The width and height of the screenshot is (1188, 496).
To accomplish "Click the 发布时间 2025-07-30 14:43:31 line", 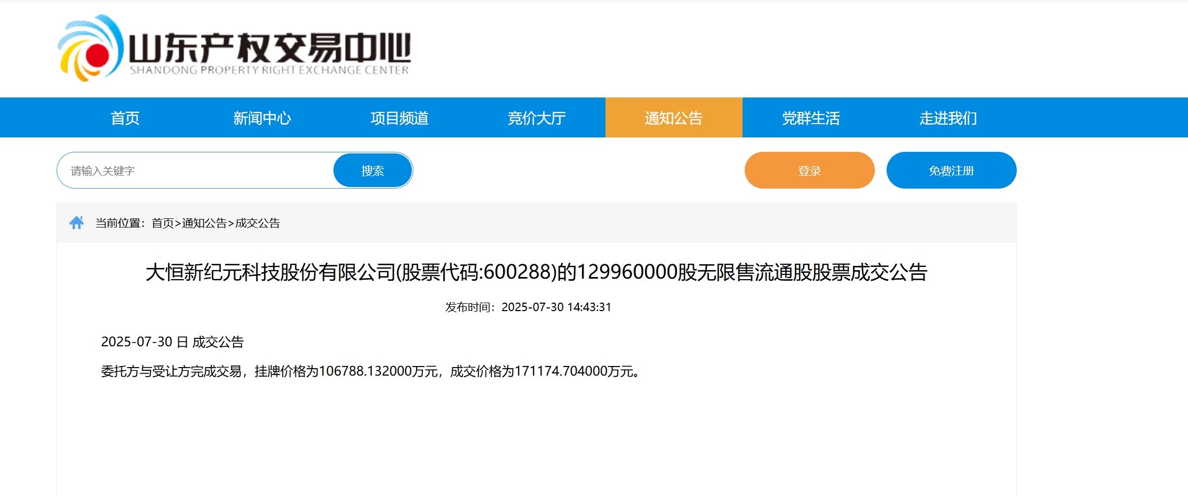I will point(528,307).
